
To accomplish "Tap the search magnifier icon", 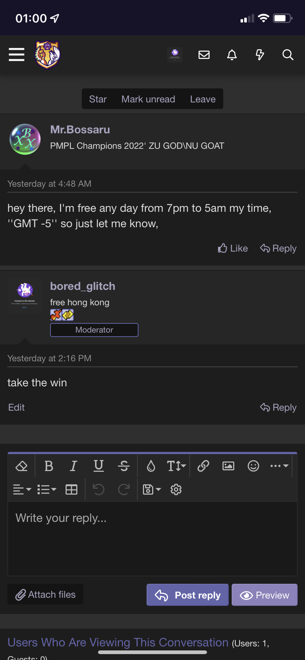I will (288, 55).
